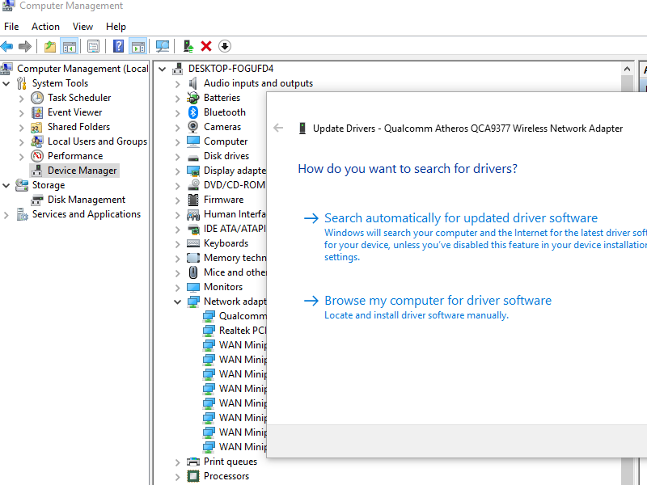Click the red X Uninstall device icon
Viewport: 647px width, 485px height.
point(206,46)
